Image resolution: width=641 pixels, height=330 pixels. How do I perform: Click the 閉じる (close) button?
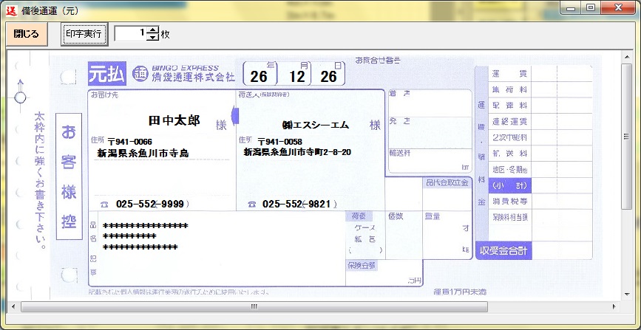pos(27,34)
